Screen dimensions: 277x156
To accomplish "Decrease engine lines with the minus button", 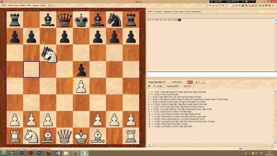I will tap(202, 82).
